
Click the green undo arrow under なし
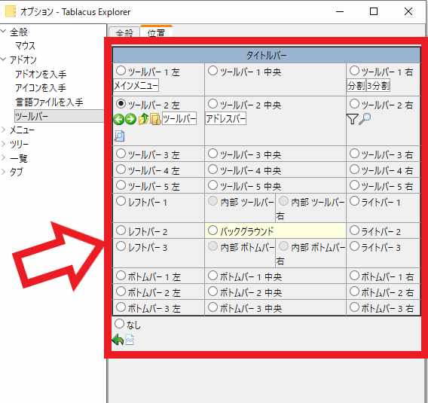118,340
